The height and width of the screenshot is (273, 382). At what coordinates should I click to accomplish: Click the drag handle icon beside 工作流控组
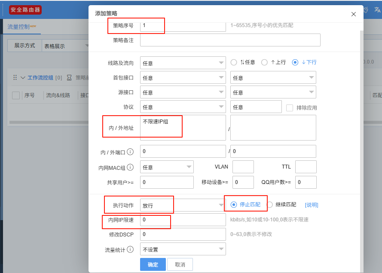pyautogui.click(x=15, y=77)
